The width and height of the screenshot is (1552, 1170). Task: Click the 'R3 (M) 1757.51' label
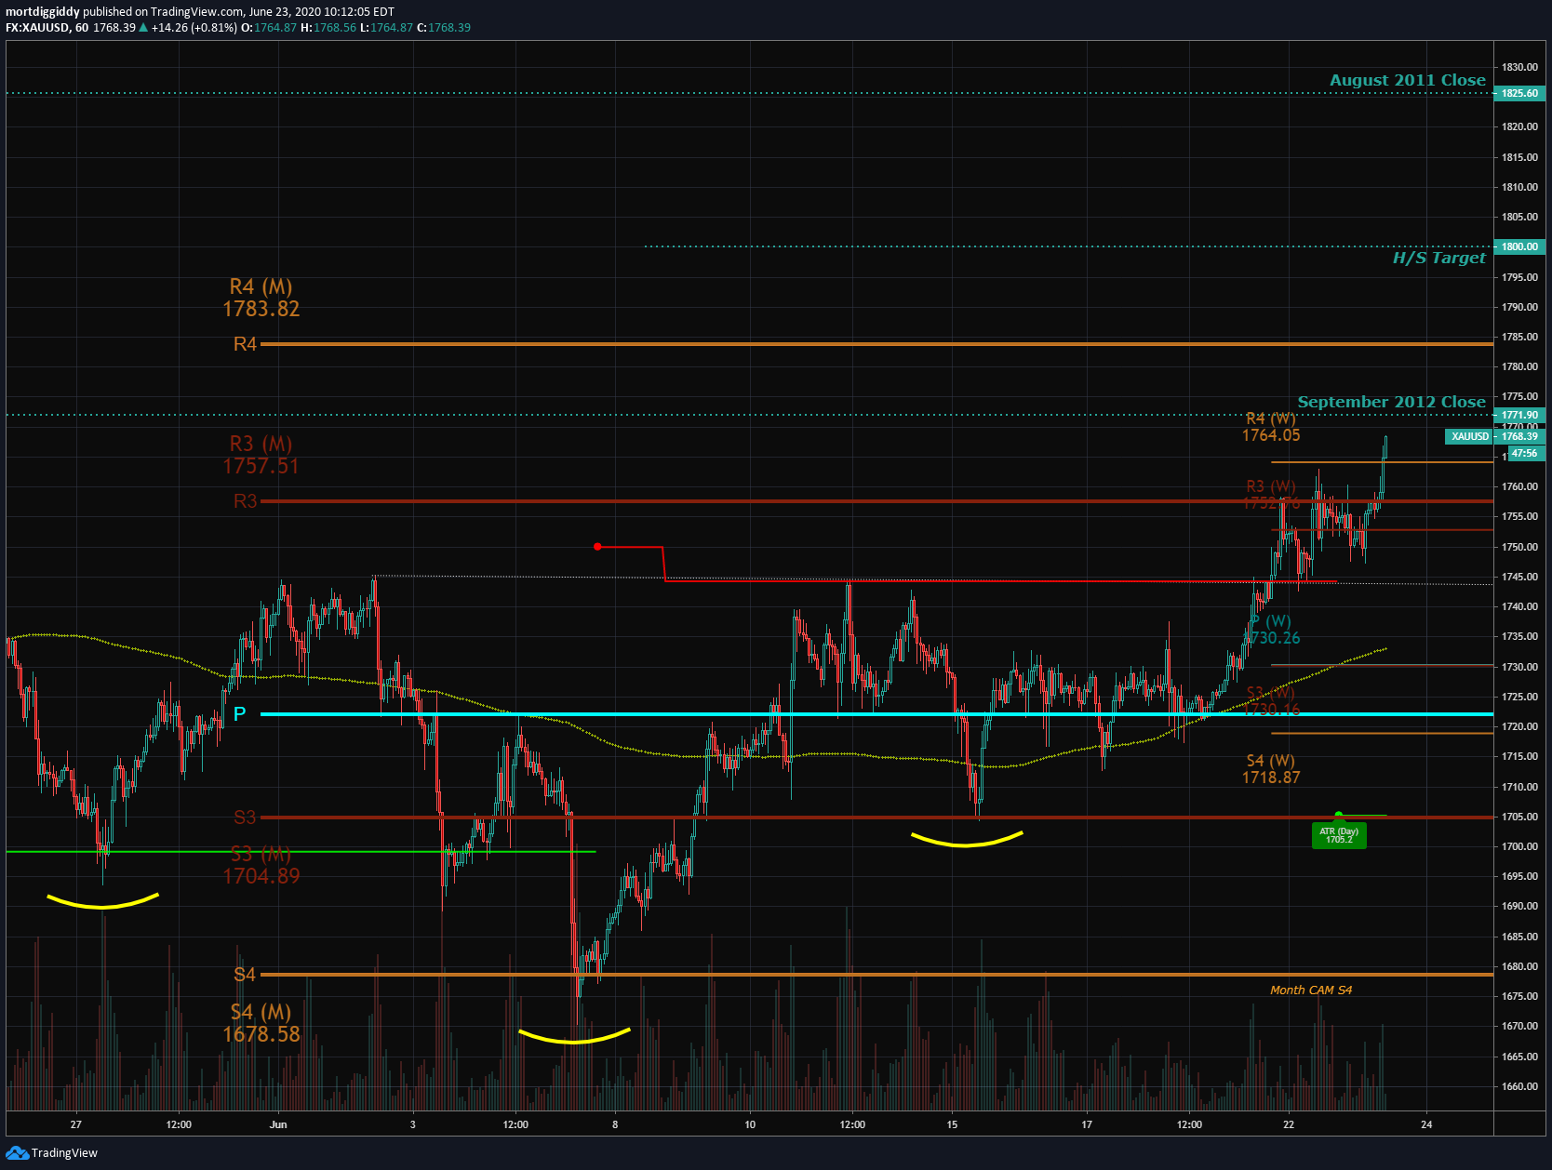coord(261,455)
